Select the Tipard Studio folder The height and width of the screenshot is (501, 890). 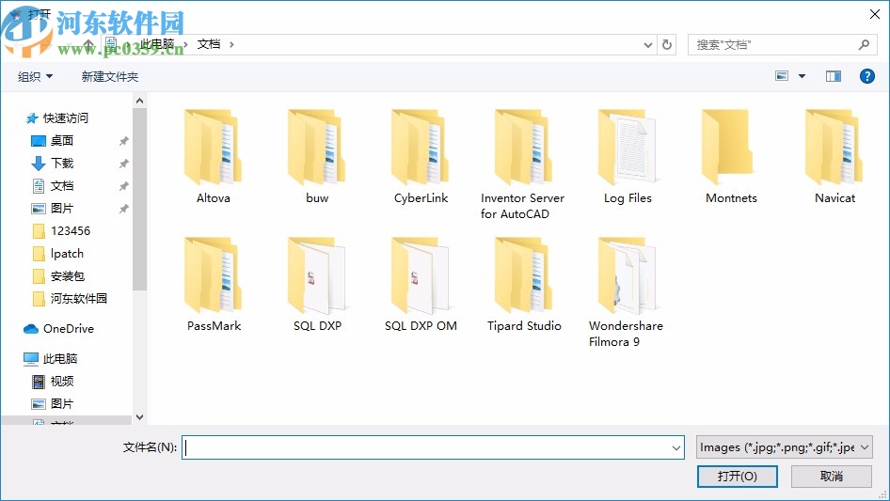tap(524, 286)
